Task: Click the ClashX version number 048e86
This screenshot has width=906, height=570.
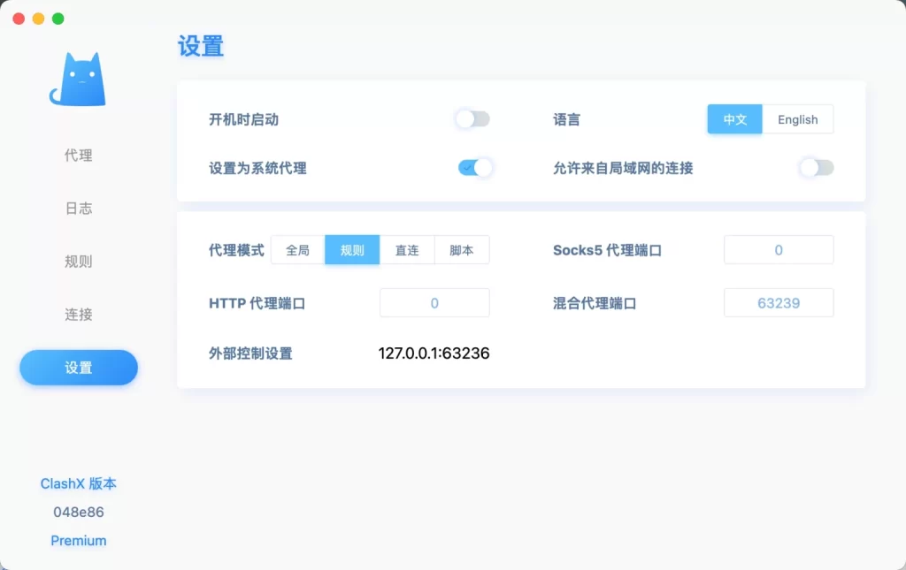Action: [x=78, y=512]
